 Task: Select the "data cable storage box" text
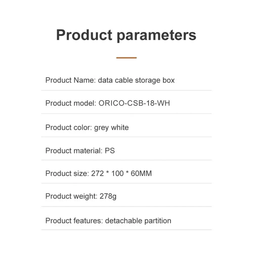click(136, 80)
